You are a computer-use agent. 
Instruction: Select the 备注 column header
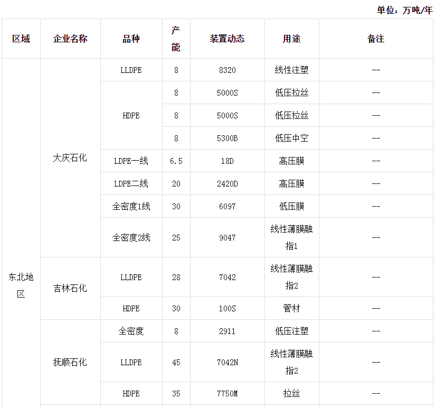click(x=376, y=39)
